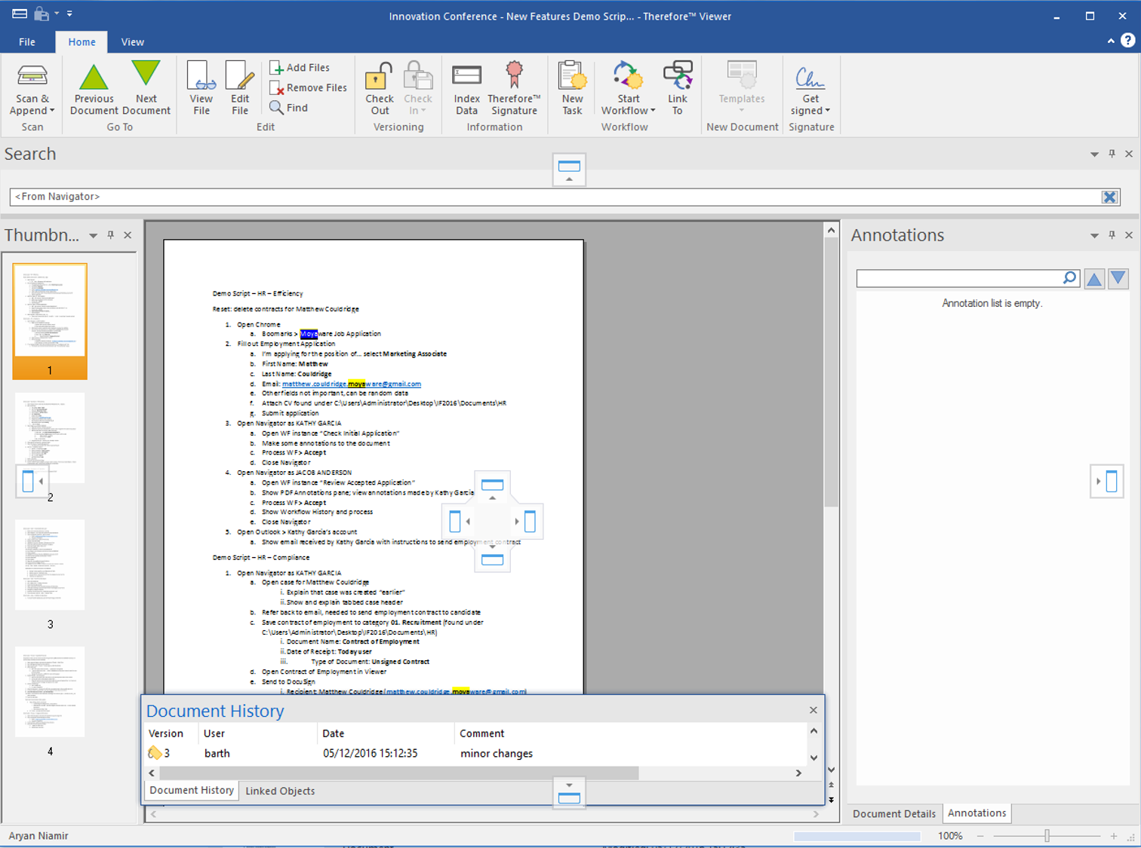Open Therefore Signature
This screenshot has height=848, width=1141.
pyautogui.click(x=514, y=90)
